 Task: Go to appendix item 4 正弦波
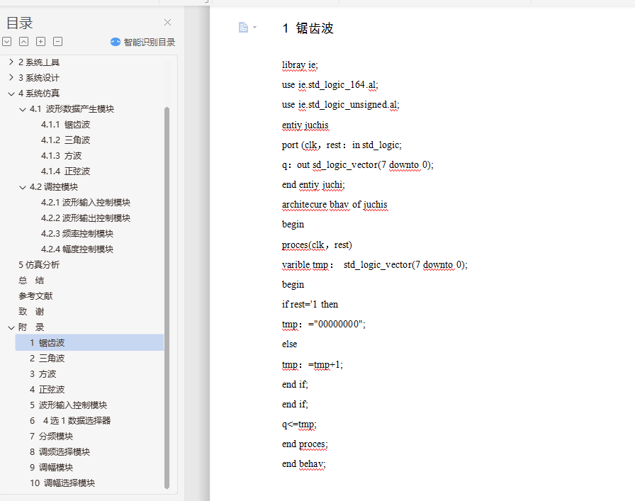coord(47,390)
